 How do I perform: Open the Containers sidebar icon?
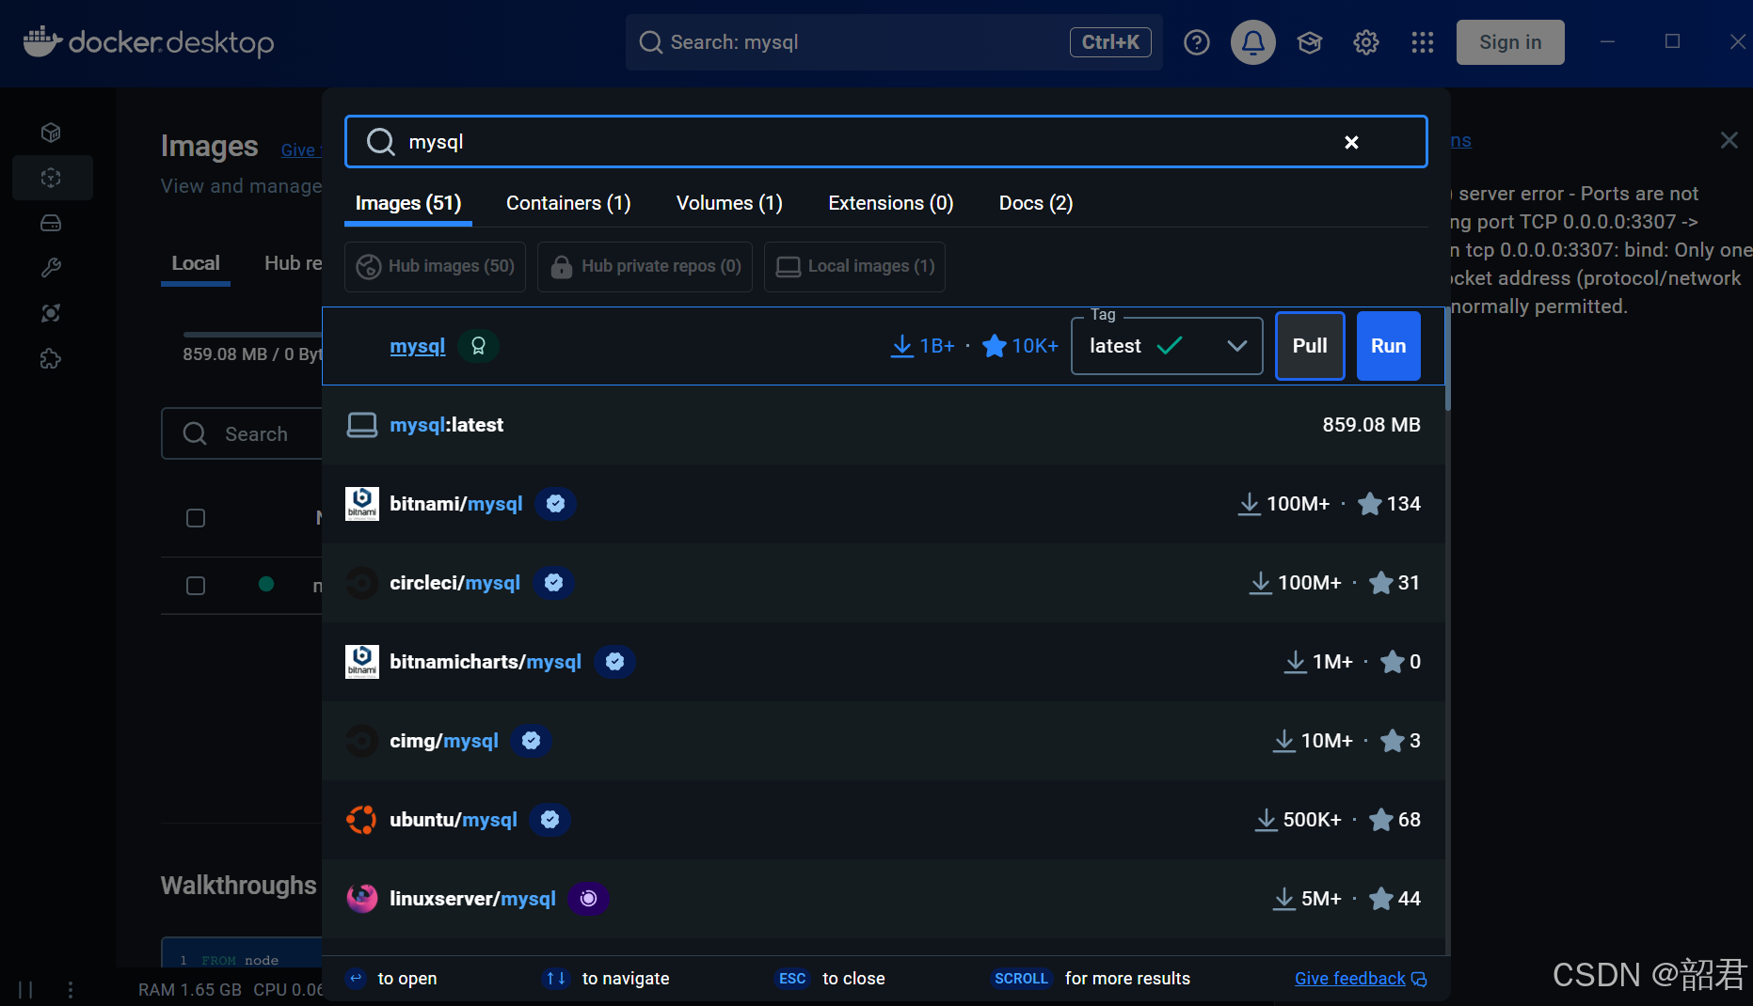pos(52,133)
